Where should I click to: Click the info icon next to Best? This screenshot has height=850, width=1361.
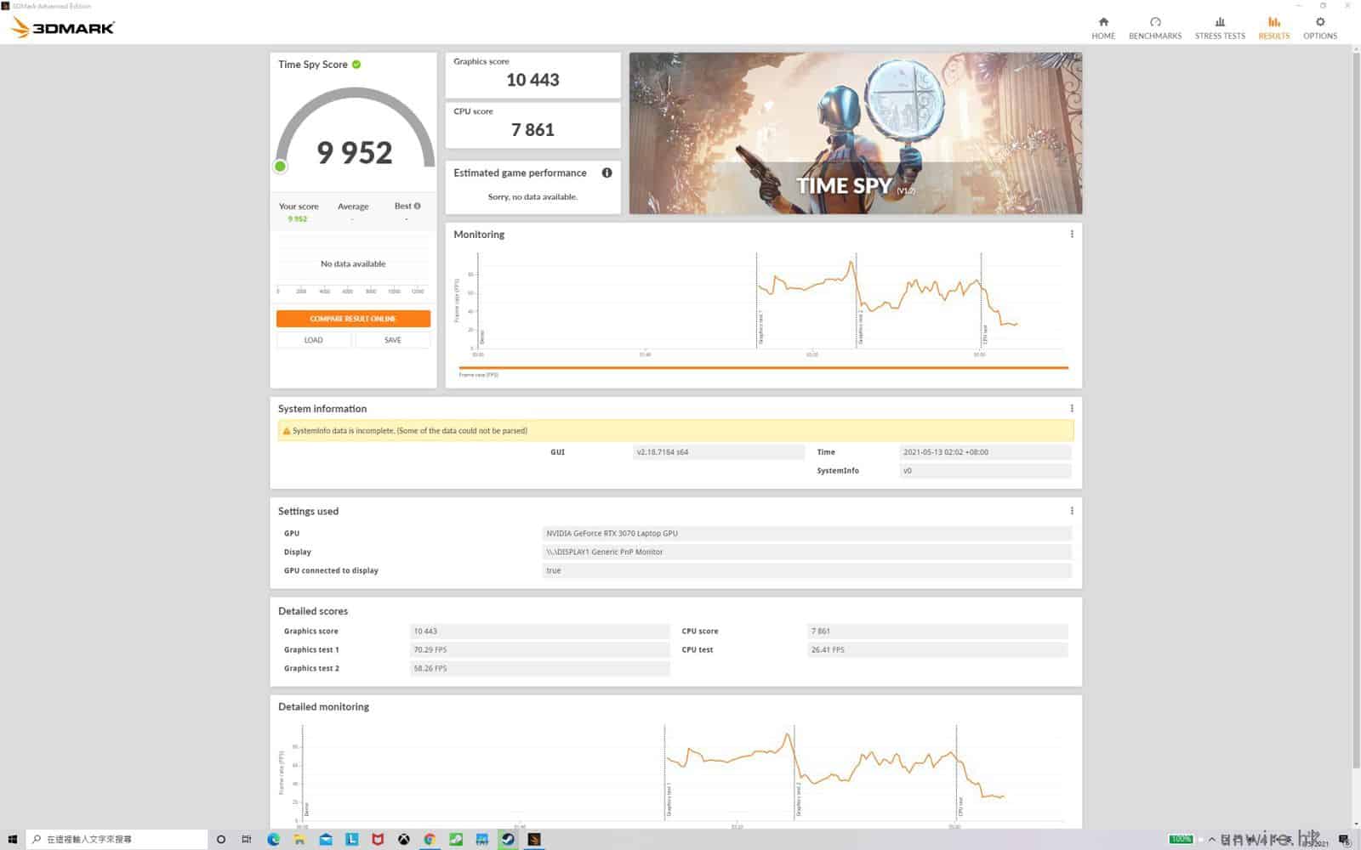417,206
